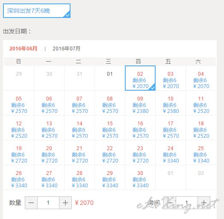
Task: Pick June 15 departure date
Action: pos(110,128)
